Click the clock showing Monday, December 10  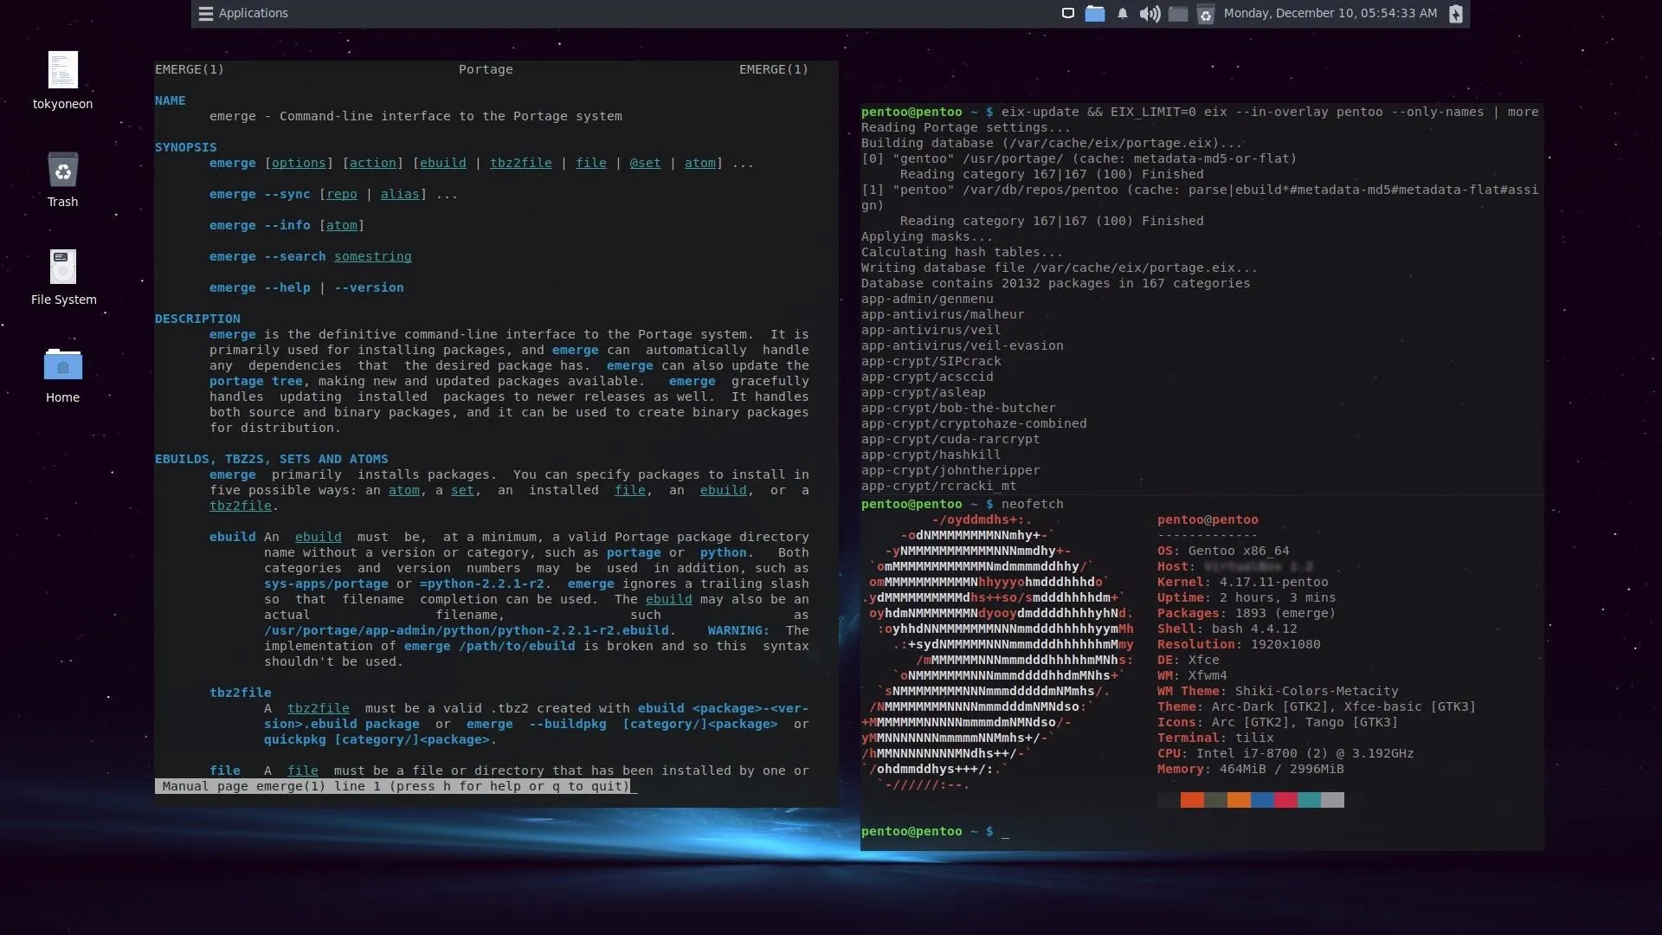pos(1330,13)
